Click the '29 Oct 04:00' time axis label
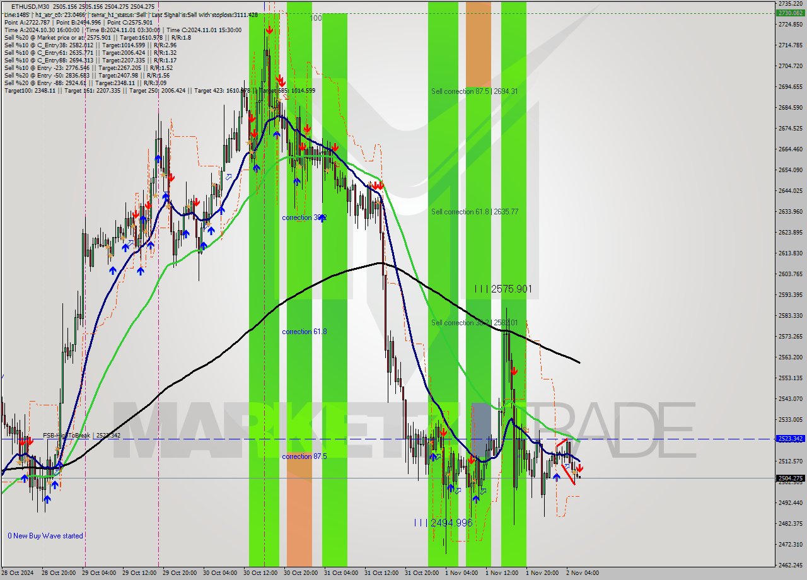The width and height of the screenshot is (807, 580). (x=99, y=573)
